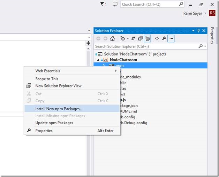Open the Pending Changes Filter clock icon
219x177 pixels.
pyautogui.click(x=123, y=39)
